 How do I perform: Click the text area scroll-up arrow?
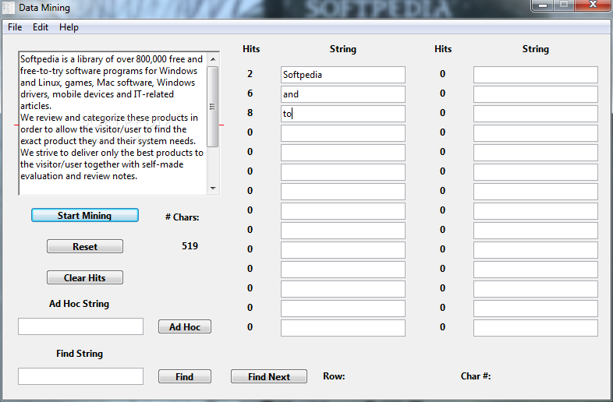point(213,59)
